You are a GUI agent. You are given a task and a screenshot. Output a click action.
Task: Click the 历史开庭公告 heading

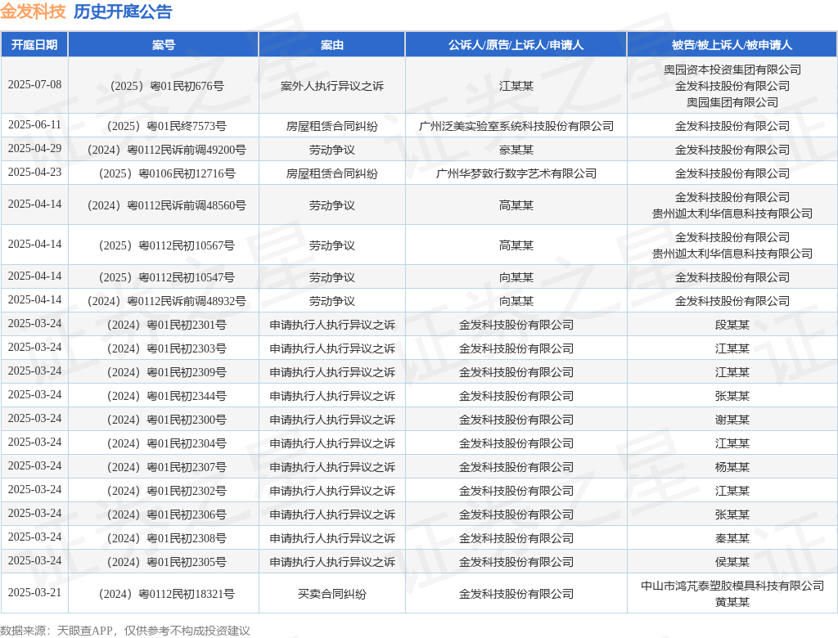(123, 11)
